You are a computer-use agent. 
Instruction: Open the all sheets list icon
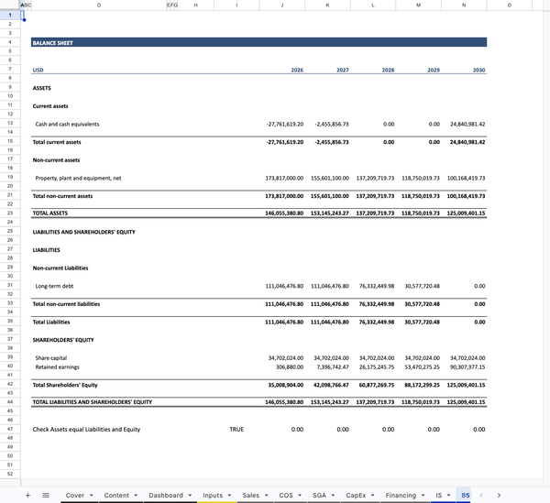[46, 496]
